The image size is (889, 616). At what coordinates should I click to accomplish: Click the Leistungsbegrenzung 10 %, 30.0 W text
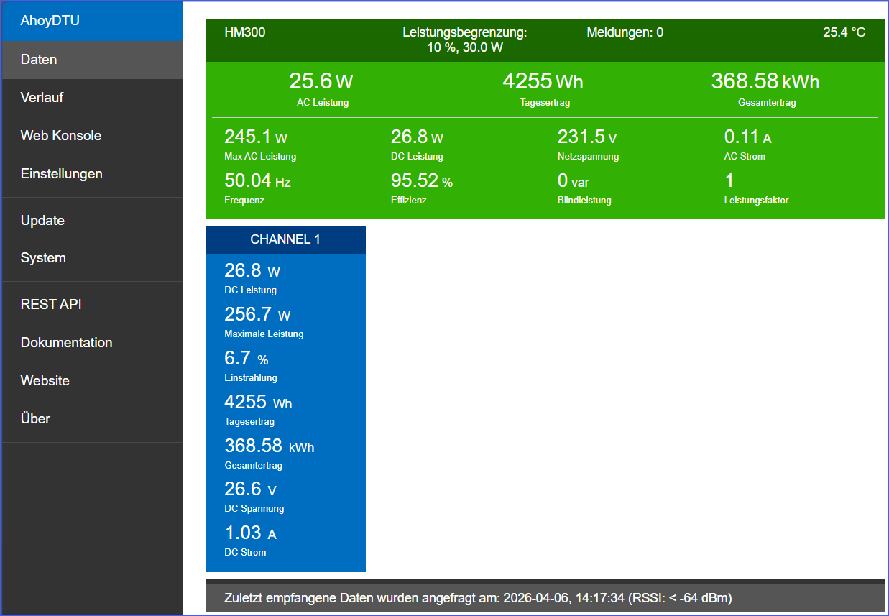click(x=464, y=40)
